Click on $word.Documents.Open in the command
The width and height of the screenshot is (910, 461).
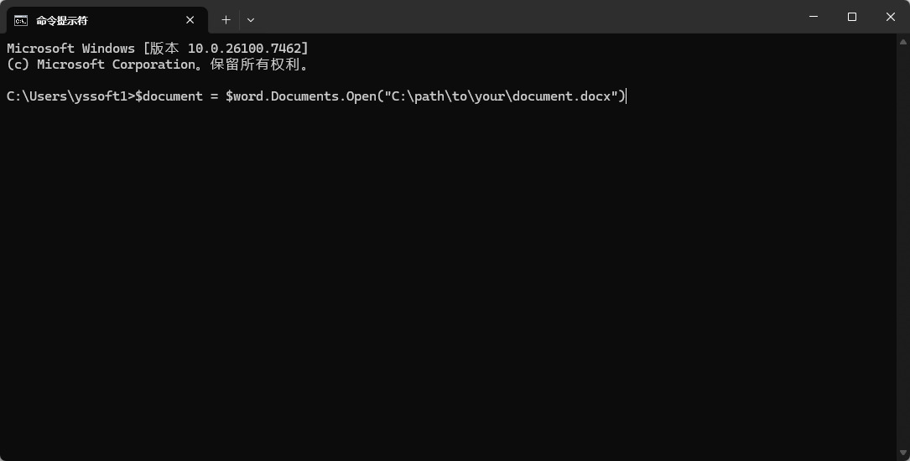click(x=301, y=96)
